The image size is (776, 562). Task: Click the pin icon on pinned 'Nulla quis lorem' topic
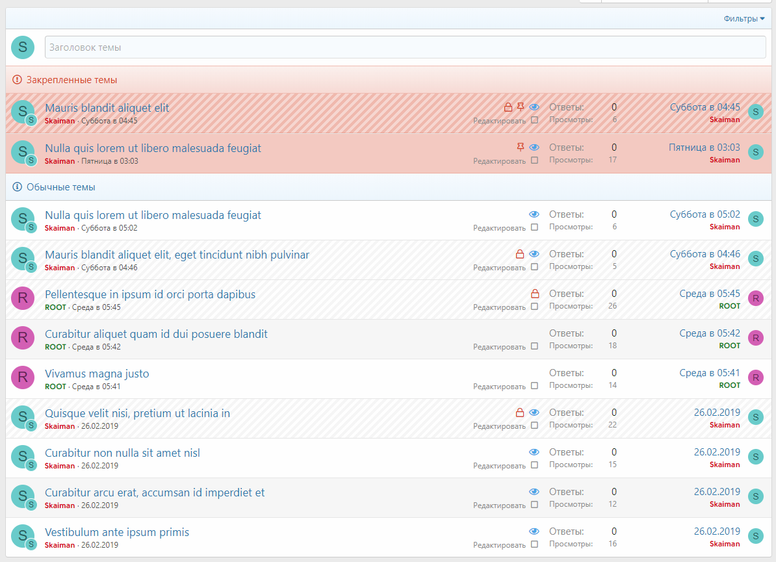(x=520, y=147)
